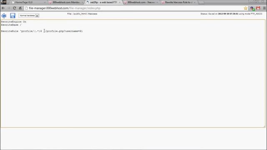Click the browser forward arrow

pos(9,8)
